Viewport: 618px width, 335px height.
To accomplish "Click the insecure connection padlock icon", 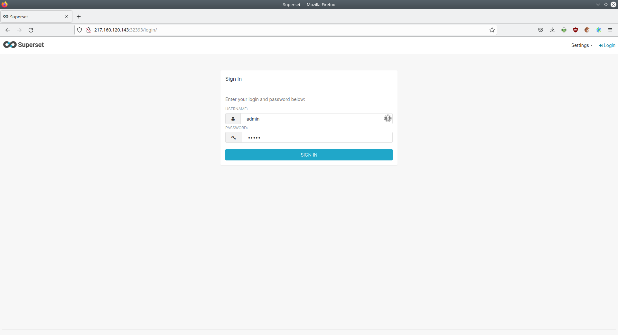I will coord(89,30).
